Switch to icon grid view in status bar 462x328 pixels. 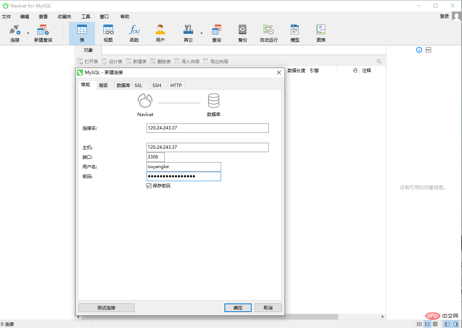419,324
